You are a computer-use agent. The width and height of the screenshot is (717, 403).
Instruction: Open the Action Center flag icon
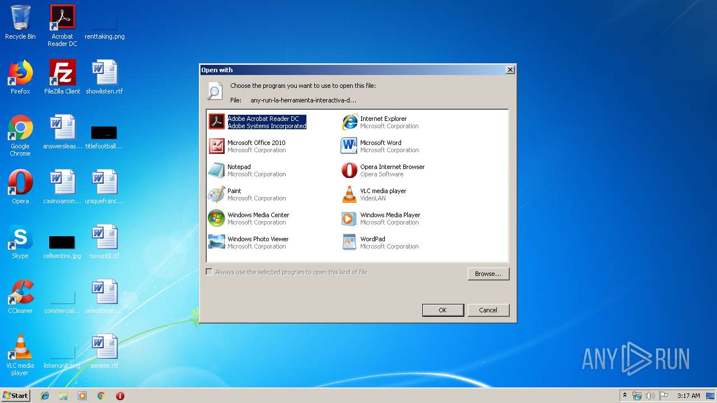point(664,396)
